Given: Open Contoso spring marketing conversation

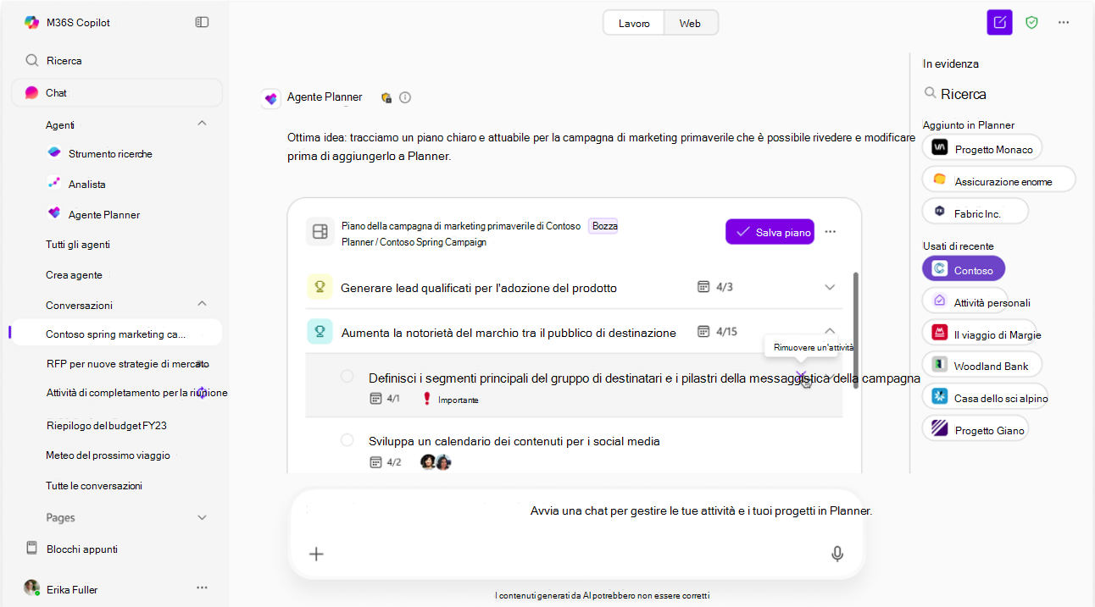Looking at the screenshot, I should [x=117, y=334].
